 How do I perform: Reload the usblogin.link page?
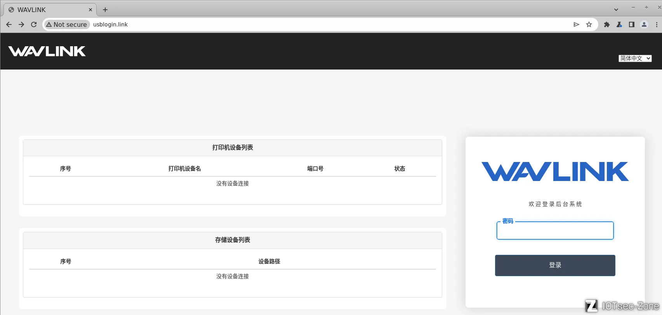click(x=34, y=24)
